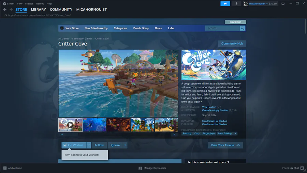Open the Labs section
The width and height of the screenshot is (307, 173).
(x=171, y=28)
